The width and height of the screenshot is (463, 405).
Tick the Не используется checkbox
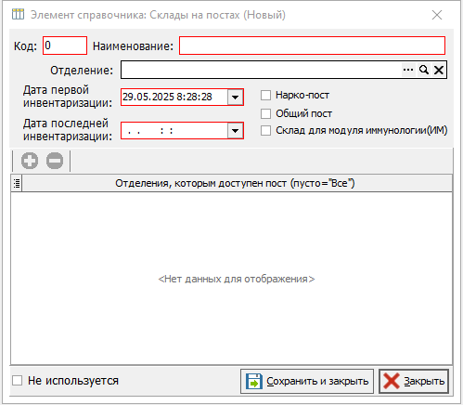17,381
